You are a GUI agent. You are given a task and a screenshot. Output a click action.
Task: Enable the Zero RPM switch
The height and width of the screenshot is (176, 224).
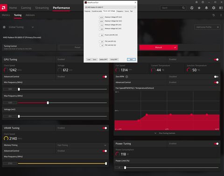coord(216,77)
